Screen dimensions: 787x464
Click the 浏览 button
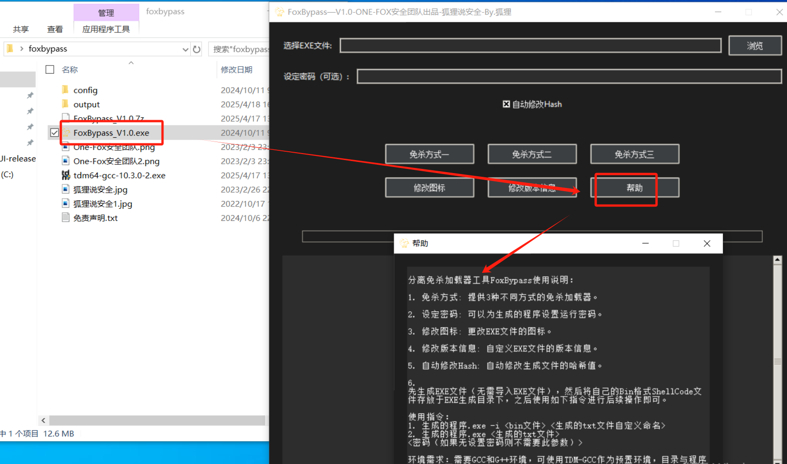point(755,45)
